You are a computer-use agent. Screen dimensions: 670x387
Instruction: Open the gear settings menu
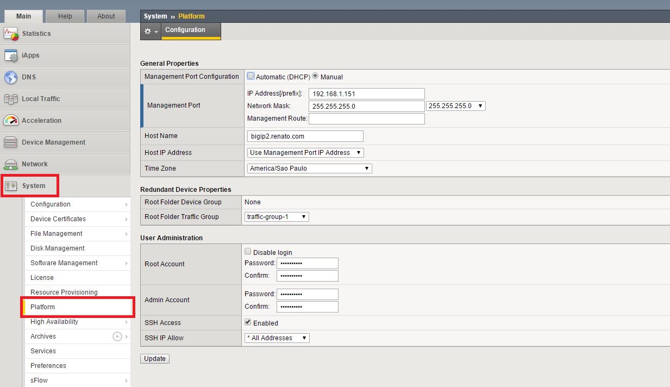pos(151,32)
